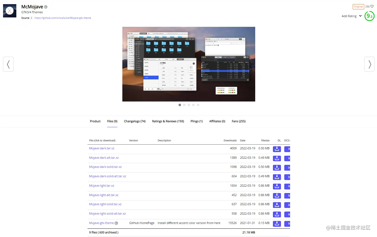The height and width of the screenshot is (237, 377).
Task: Click the heart icon next to 255
Action: (372, 6)
